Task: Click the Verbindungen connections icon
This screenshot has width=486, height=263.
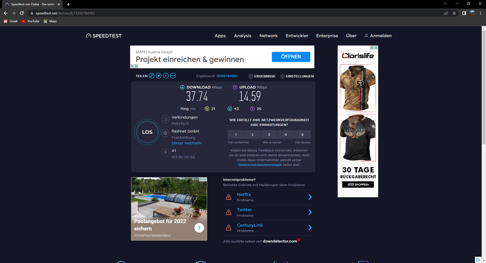Action: click(165, 119)
